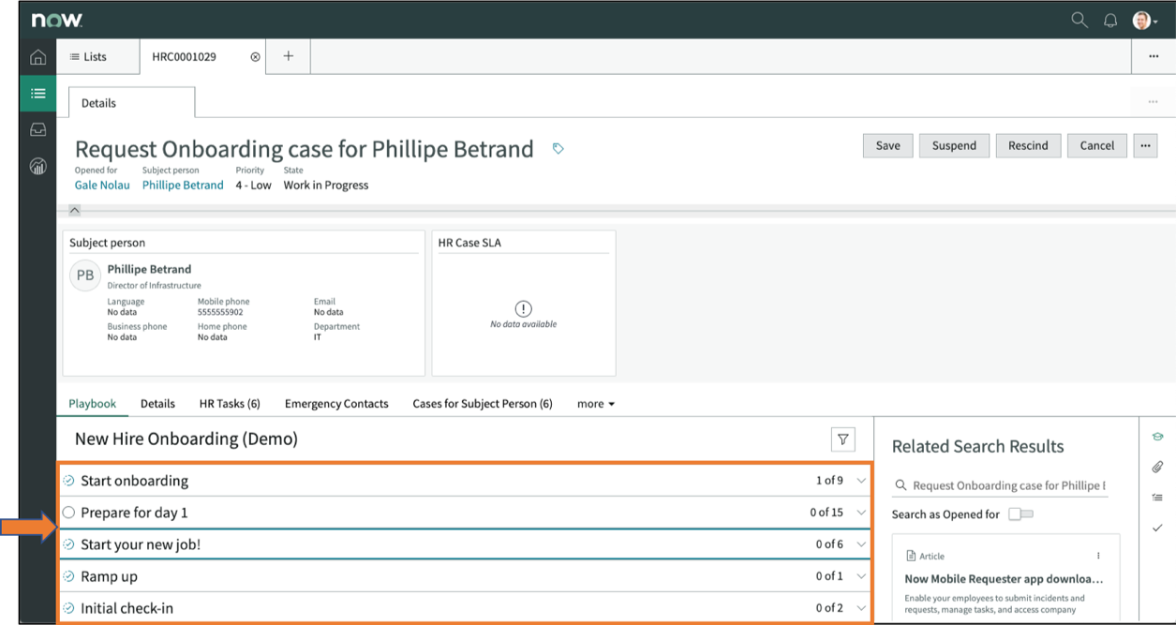The height and width of the screenshot is (625, 1176).
Task: Click the Related Search input field
Action: point(1000,485)
